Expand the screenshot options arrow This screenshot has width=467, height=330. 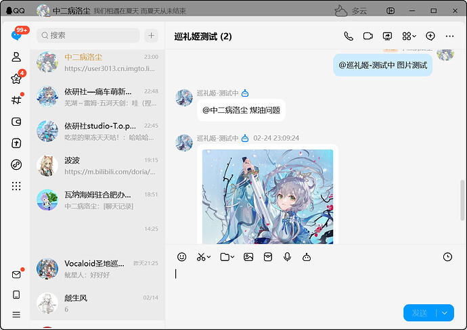208,257
